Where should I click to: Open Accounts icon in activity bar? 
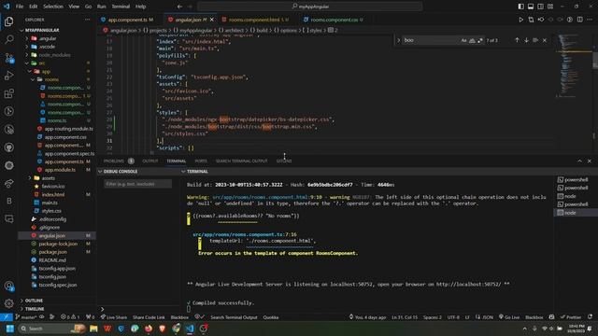click(8, 286)
